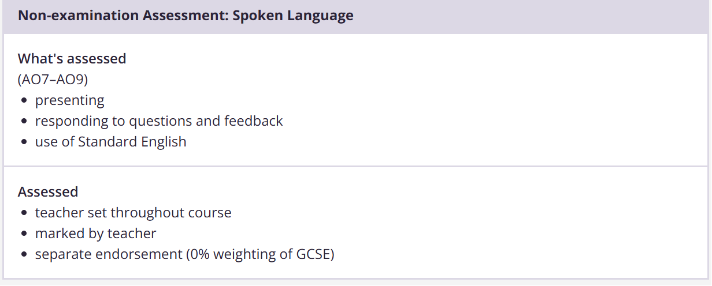Click bullet next to use of Standard English
Image resolution: width=712 pixels, height=286 pixels.
point(24,142)
